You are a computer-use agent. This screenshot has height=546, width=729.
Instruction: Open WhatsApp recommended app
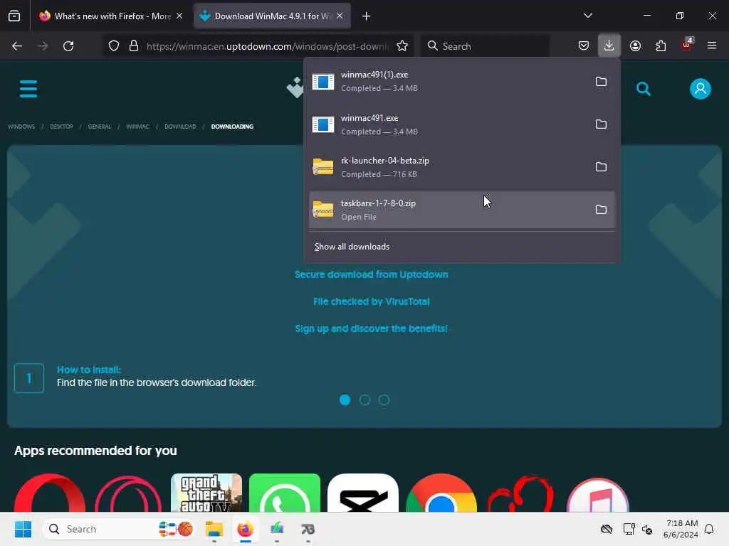tap(285, 493)
